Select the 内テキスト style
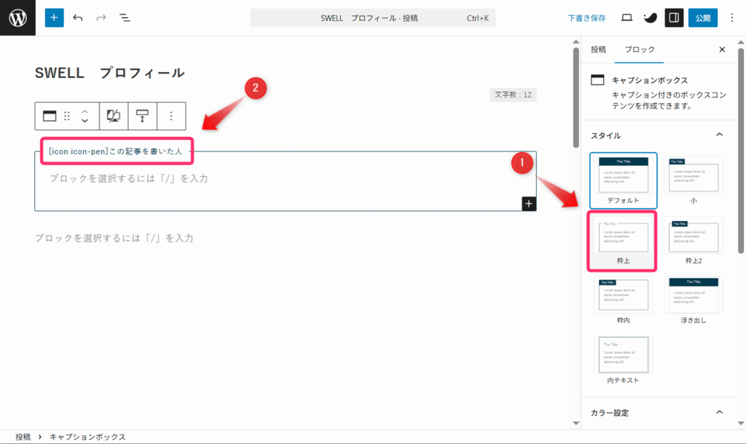The image size is (746, 444). tap(624, 360)
